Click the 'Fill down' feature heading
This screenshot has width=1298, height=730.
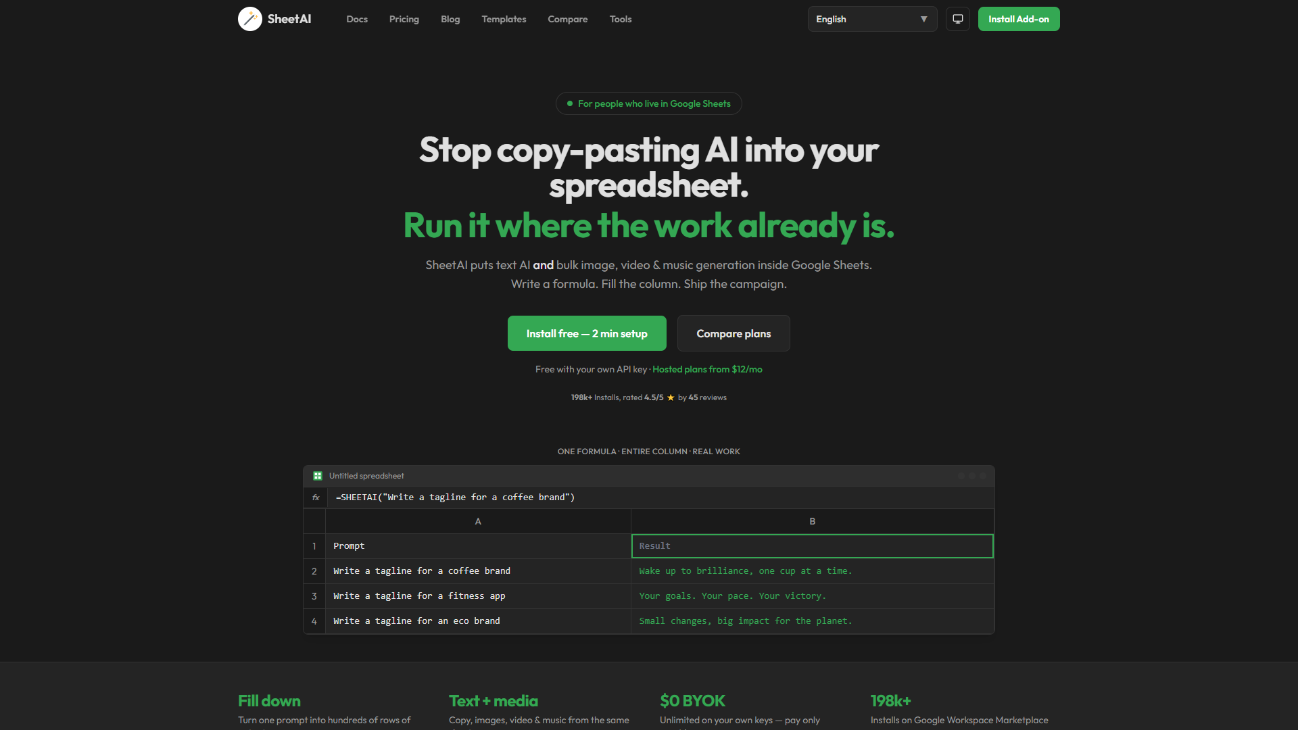269,701
